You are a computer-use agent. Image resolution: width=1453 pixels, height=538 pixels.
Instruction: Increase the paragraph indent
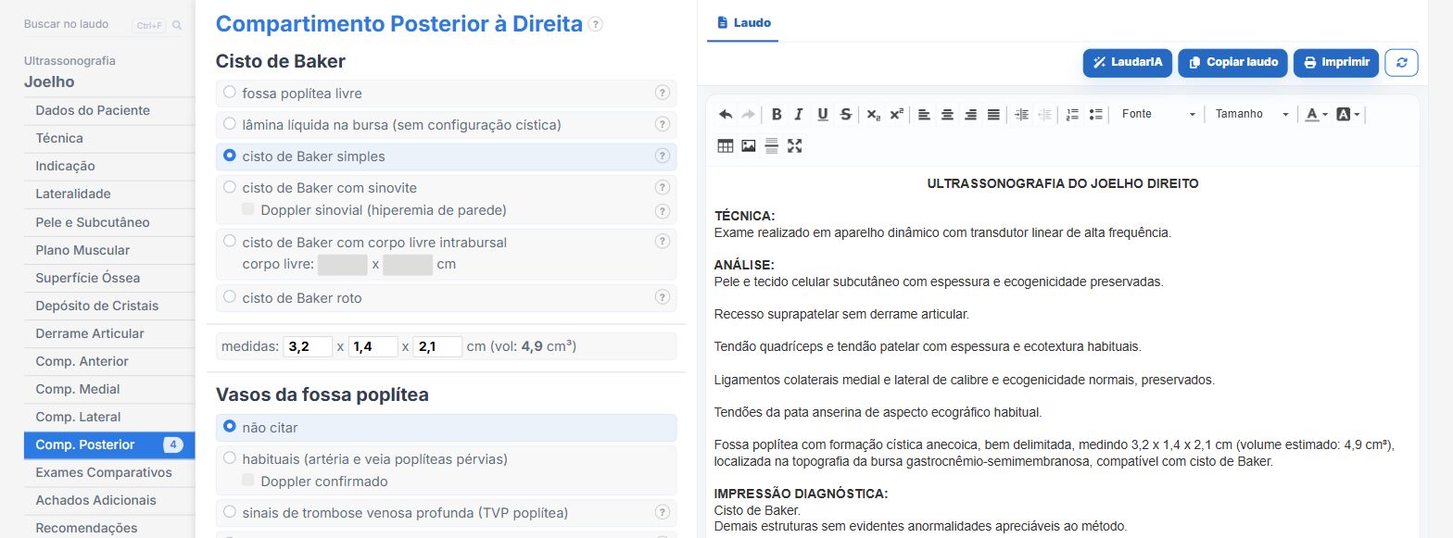coord(1022,115)
